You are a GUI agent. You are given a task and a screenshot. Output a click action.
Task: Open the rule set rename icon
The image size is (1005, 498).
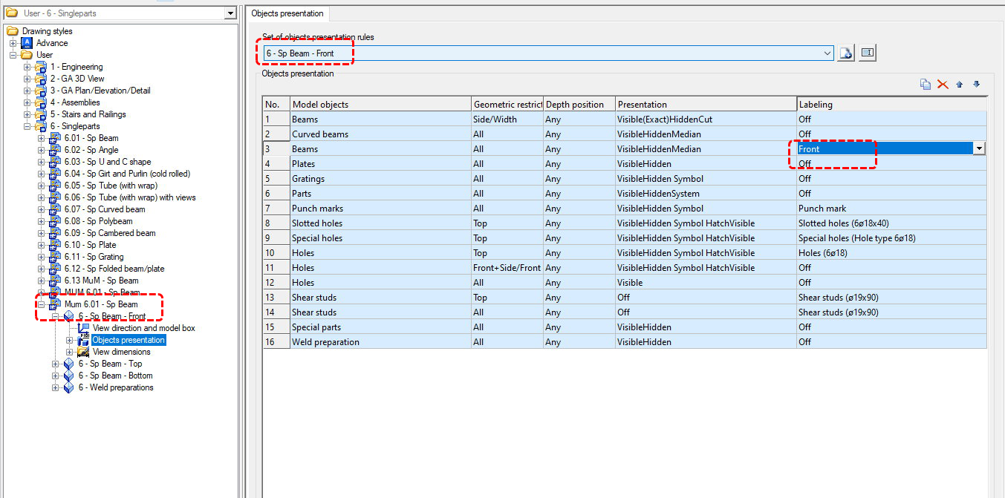pyautogui.click(x=866, y=53)
